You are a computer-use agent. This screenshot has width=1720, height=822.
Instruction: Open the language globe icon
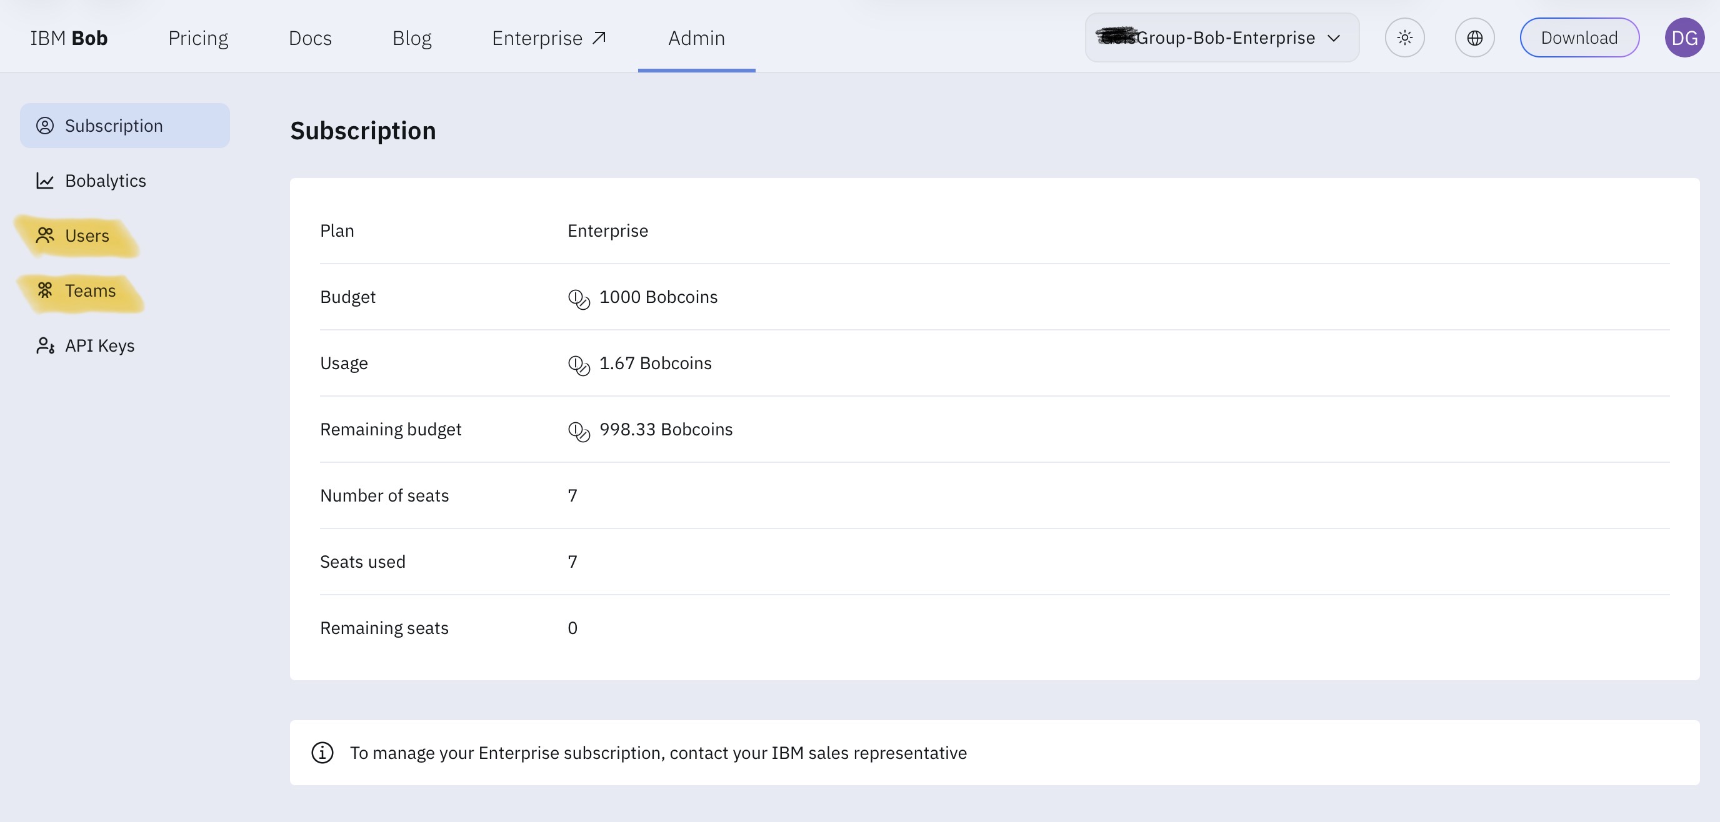(x=1475, y=38)
